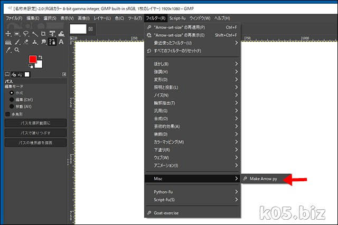Open the Script-Fu menu in menu bar

pos(177,18)
